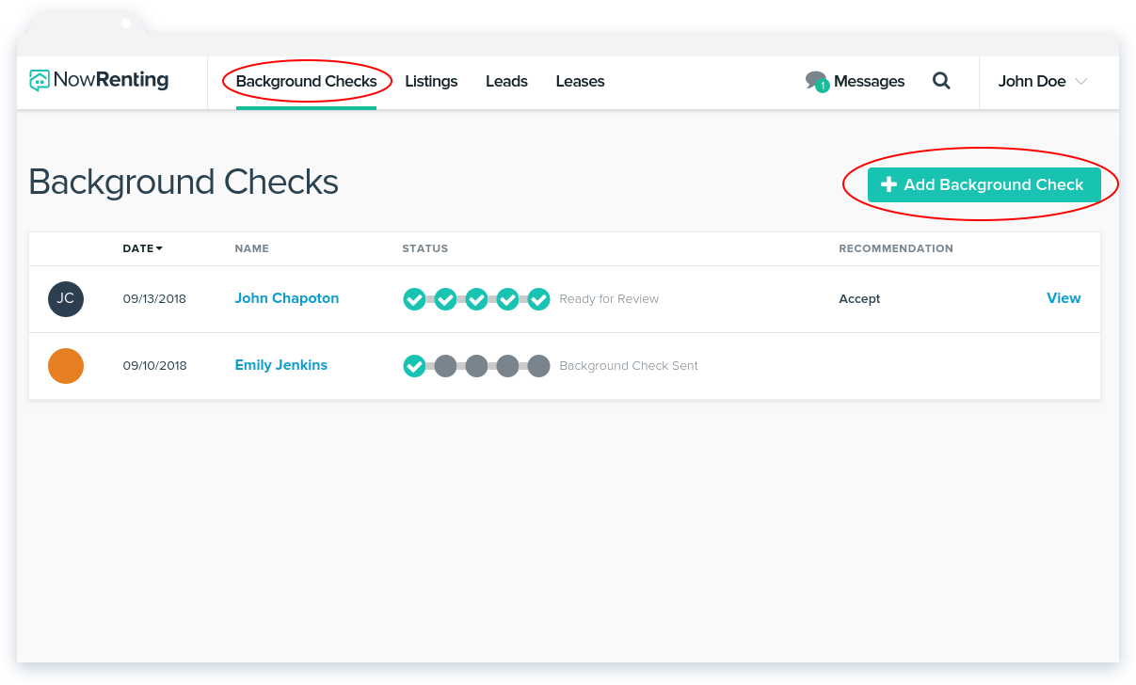Open Messages from the top bar
Viewport: 1136px width, 685px height.
[x=869, y=81]
